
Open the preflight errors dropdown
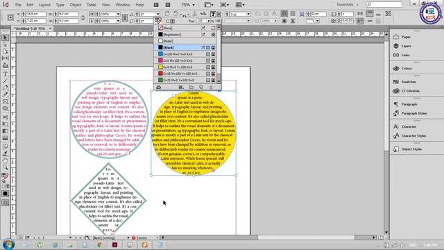tap(157, 237)
